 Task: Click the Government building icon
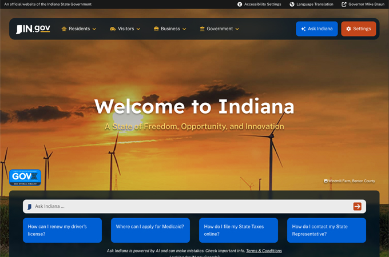point(202,29)
